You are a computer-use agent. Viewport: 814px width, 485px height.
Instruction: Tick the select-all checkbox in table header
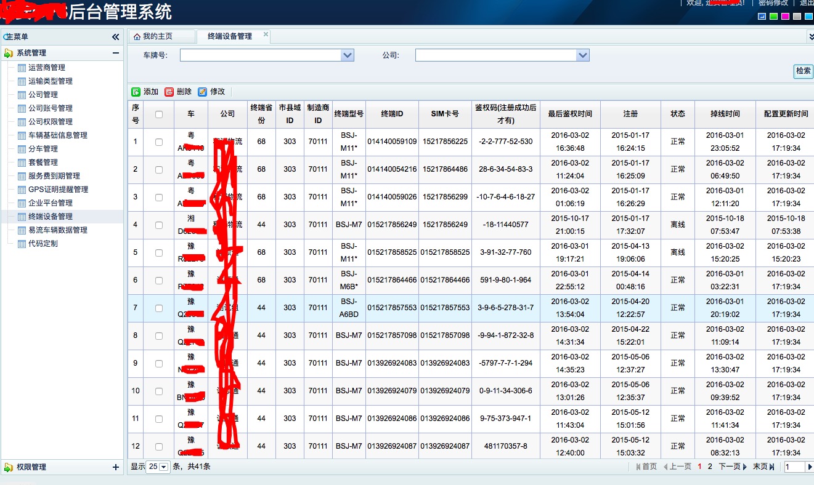pyautogui.click(x=159, y=114)
